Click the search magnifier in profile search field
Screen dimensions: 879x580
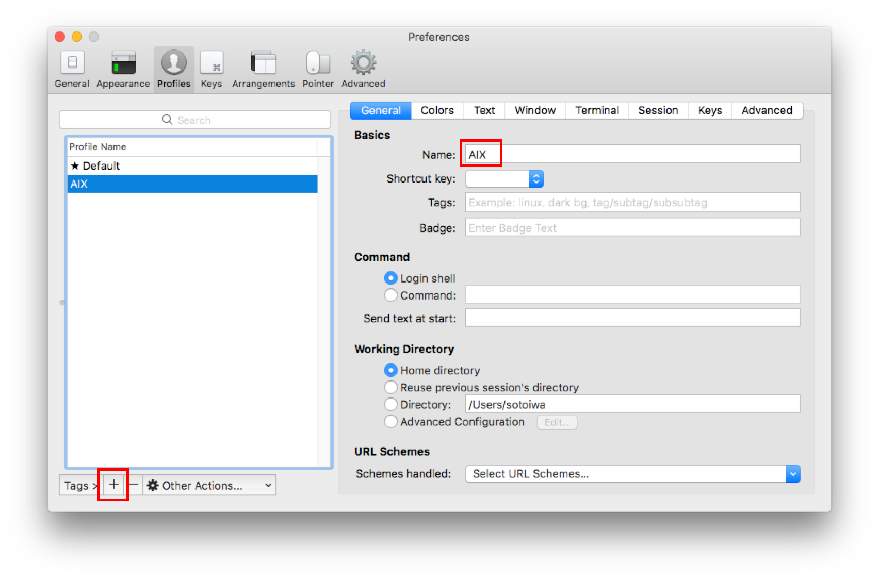point(167,119)
